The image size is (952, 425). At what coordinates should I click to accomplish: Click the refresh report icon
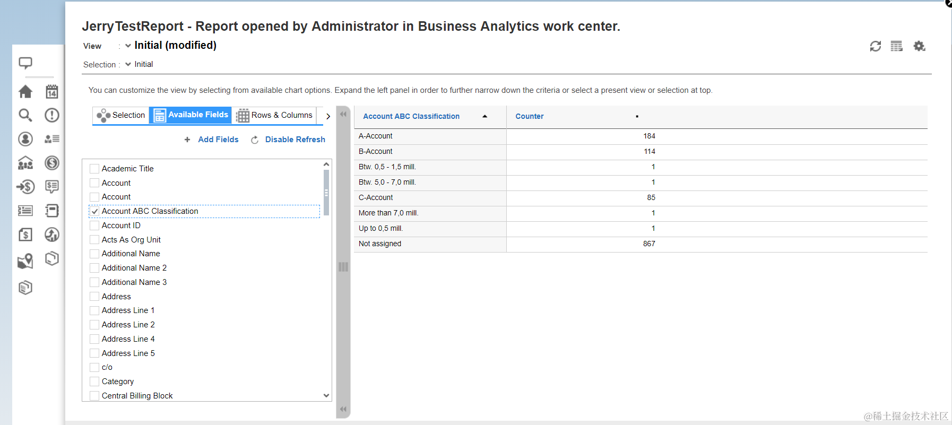[x=875, y=46]
